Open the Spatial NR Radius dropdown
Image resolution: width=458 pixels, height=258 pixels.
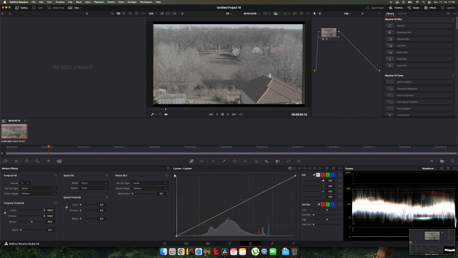[x=94, y=188]
